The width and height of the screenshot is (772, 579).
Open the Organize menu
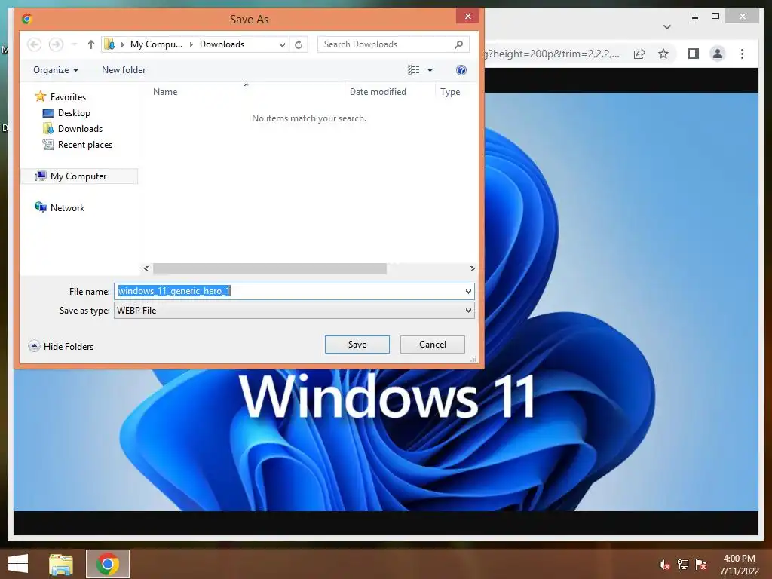tap(56, 70)
